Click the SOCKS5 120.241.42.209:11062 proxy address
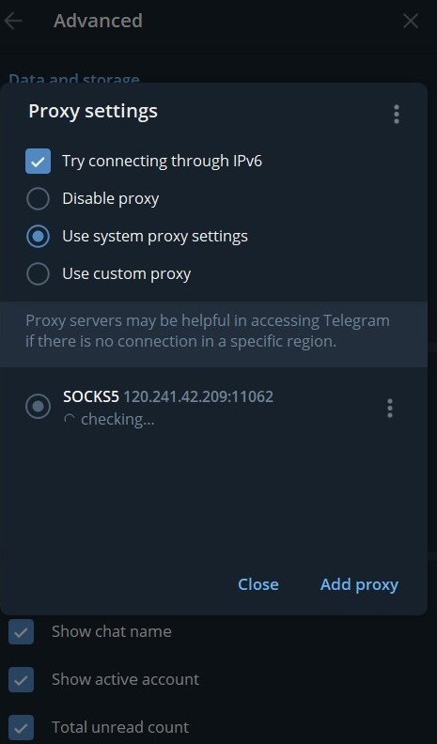 click(x=168, y=396)
